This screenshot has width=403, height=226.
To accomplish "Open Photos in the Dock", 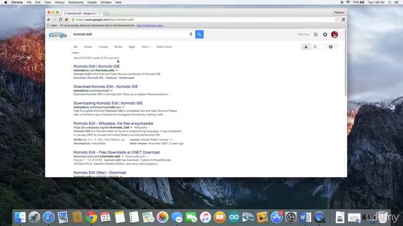I will coord(162,217).
